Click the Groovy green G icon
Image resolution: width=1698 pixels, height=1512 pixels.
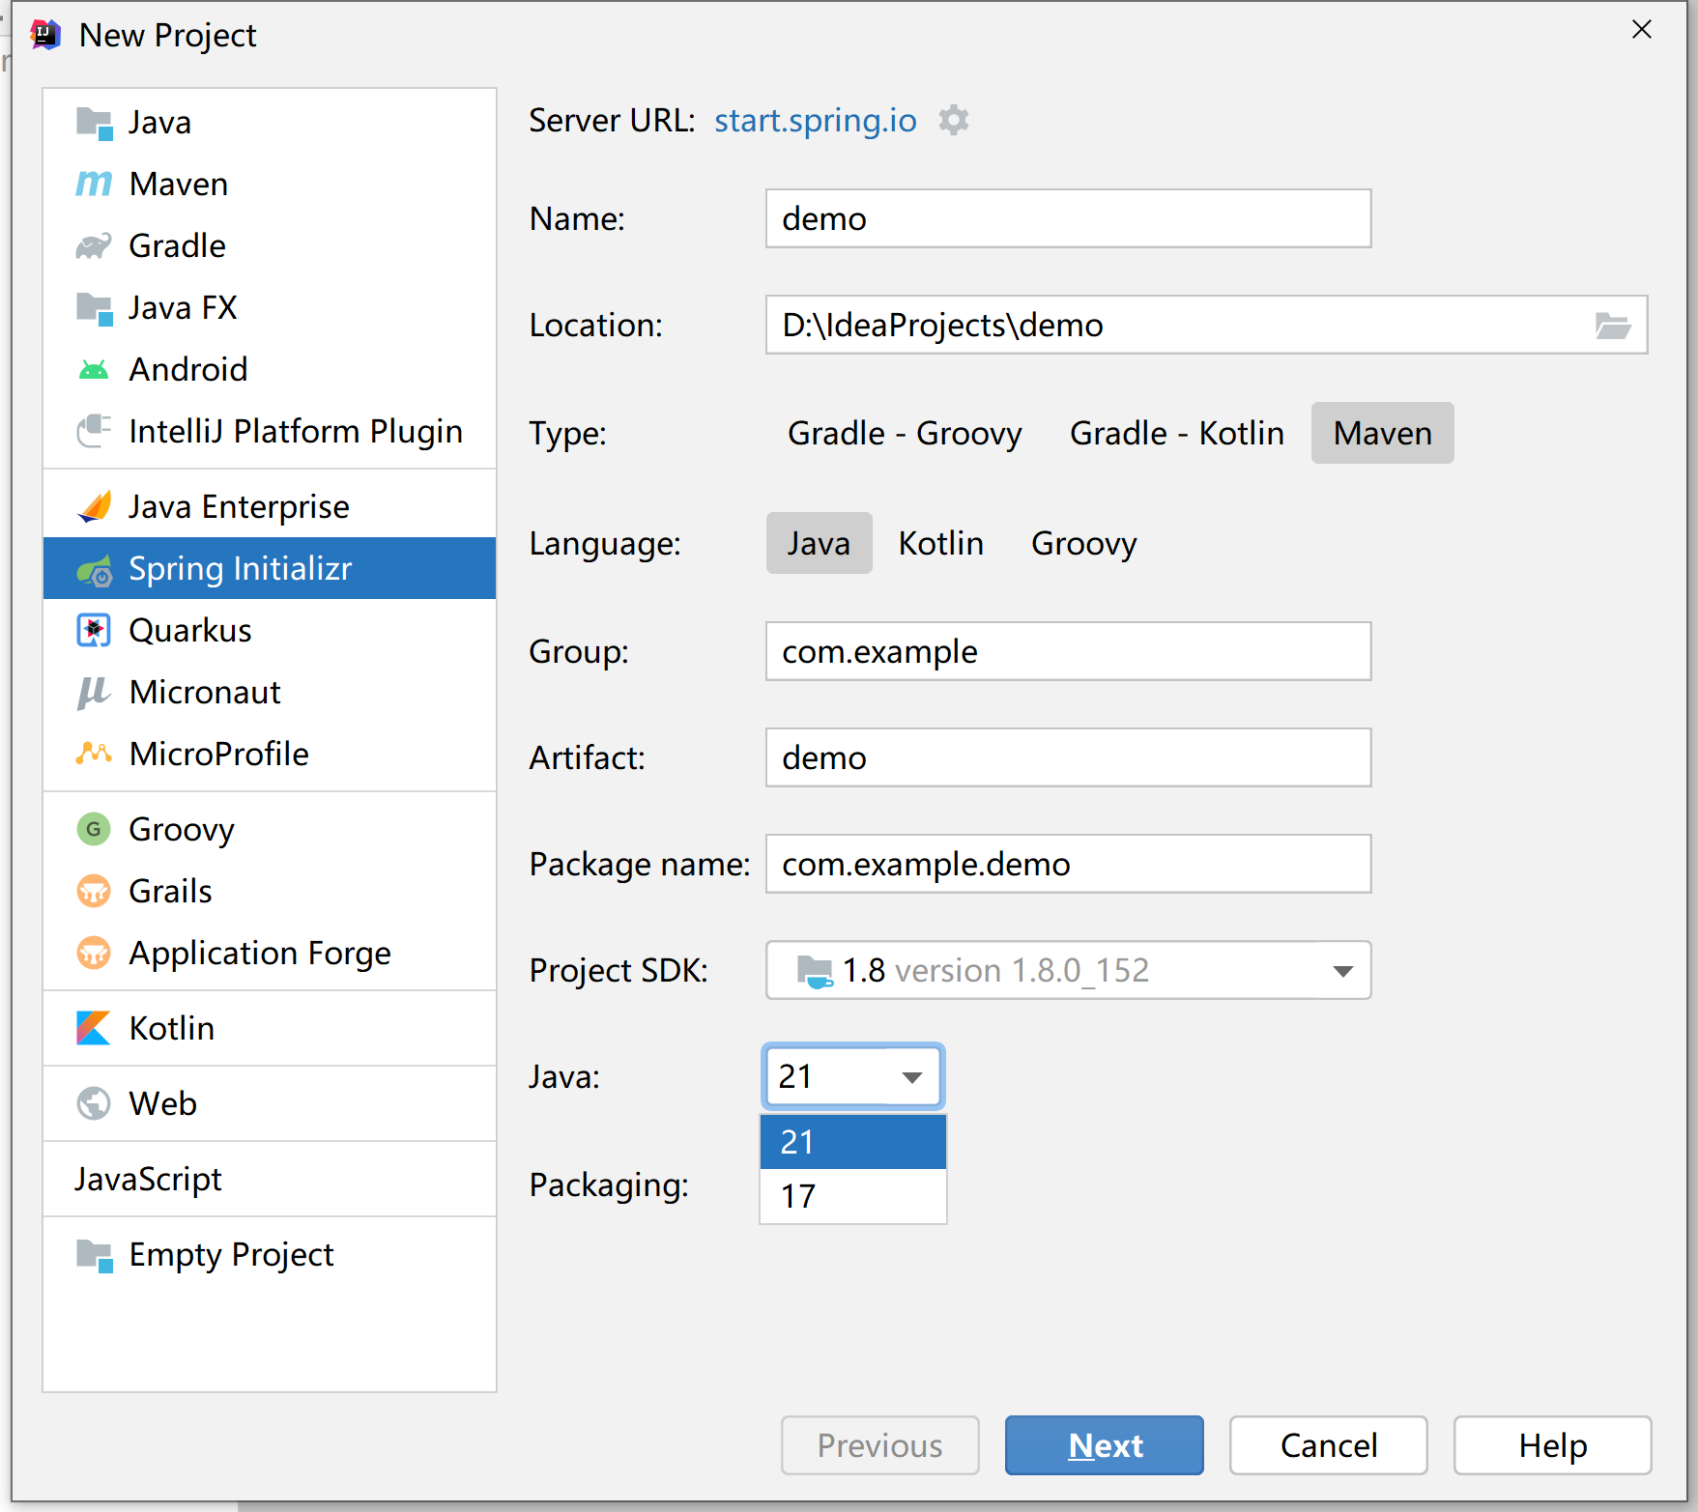click(94, 829)
